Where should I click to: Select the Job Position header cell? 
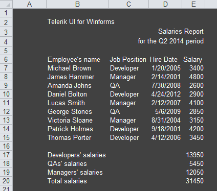click(x=128, y=60)
